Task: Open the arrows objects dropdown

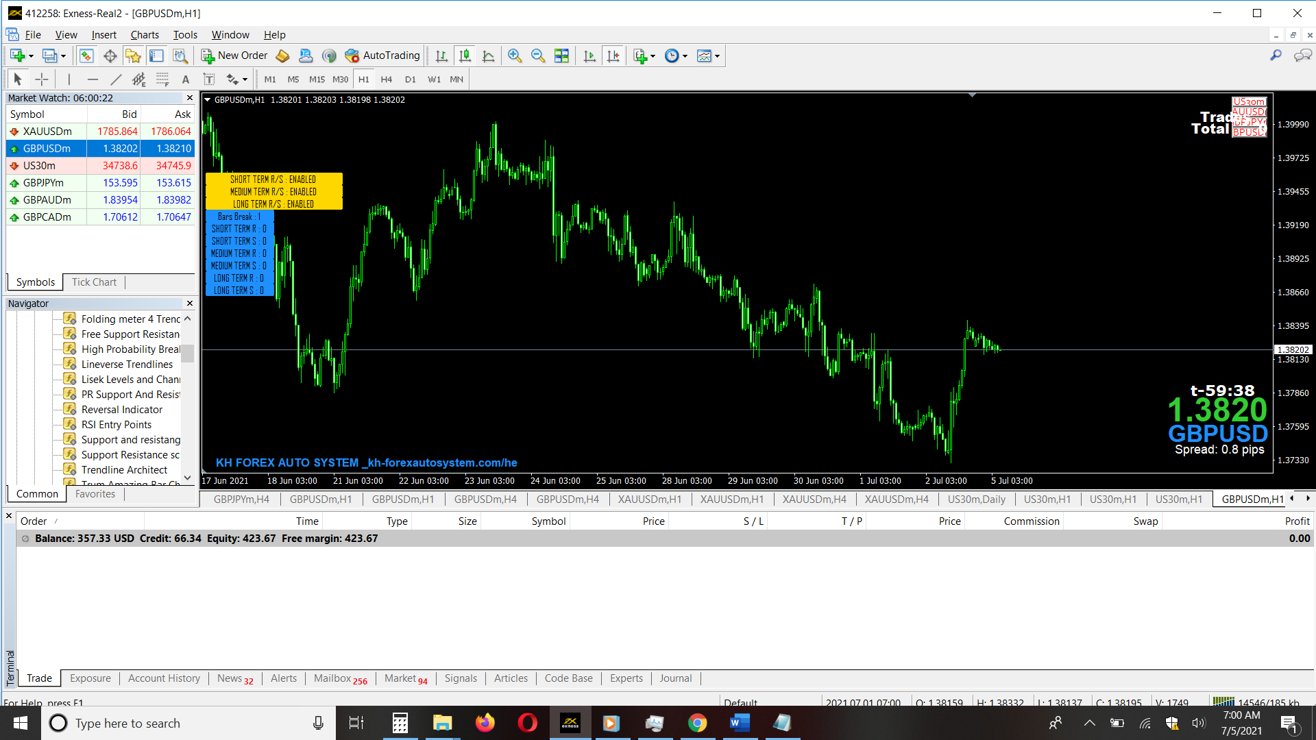Action: click(245, 79)
